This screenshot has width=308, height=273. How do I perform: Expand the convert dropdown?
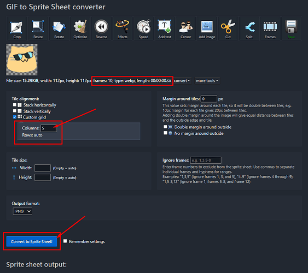[182, 81]
